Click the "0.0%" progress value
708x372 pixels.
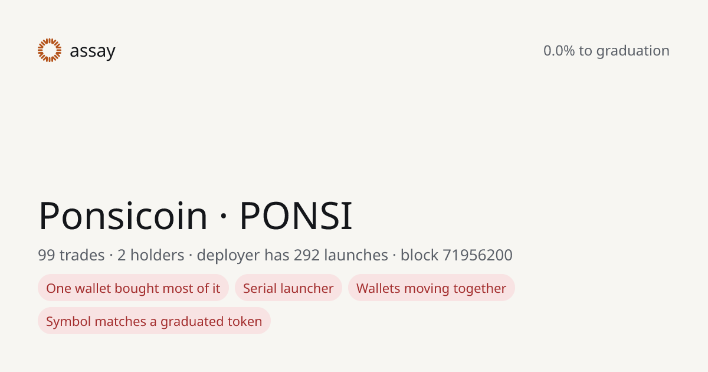pyautogui.click(x=559, y=51)
